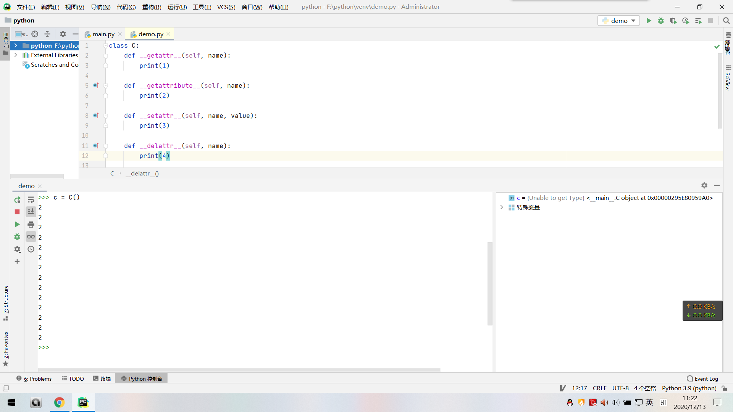
Task: Open Chrome from the taskbar
Action: pyautogui.click(x=59, y=402)
